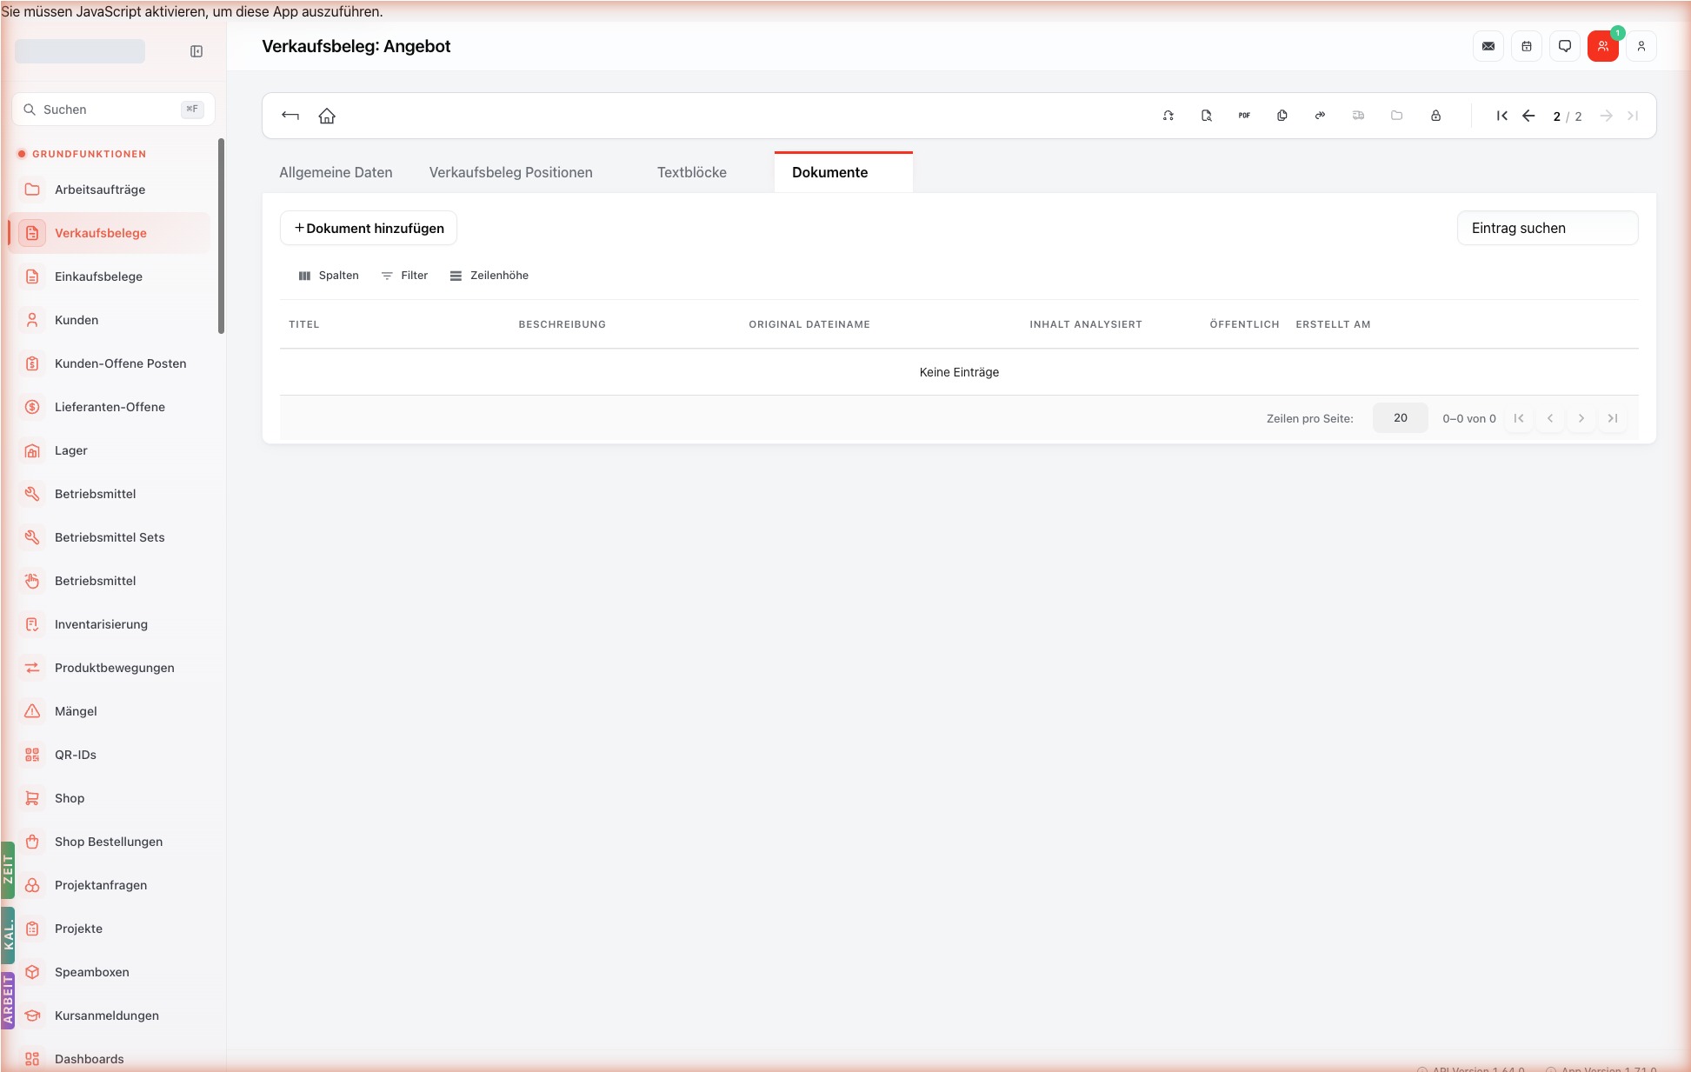Open Lieferanten-Offene in the sidebar
Viewport: 1691px width, 1072px height.
point(110,407)
